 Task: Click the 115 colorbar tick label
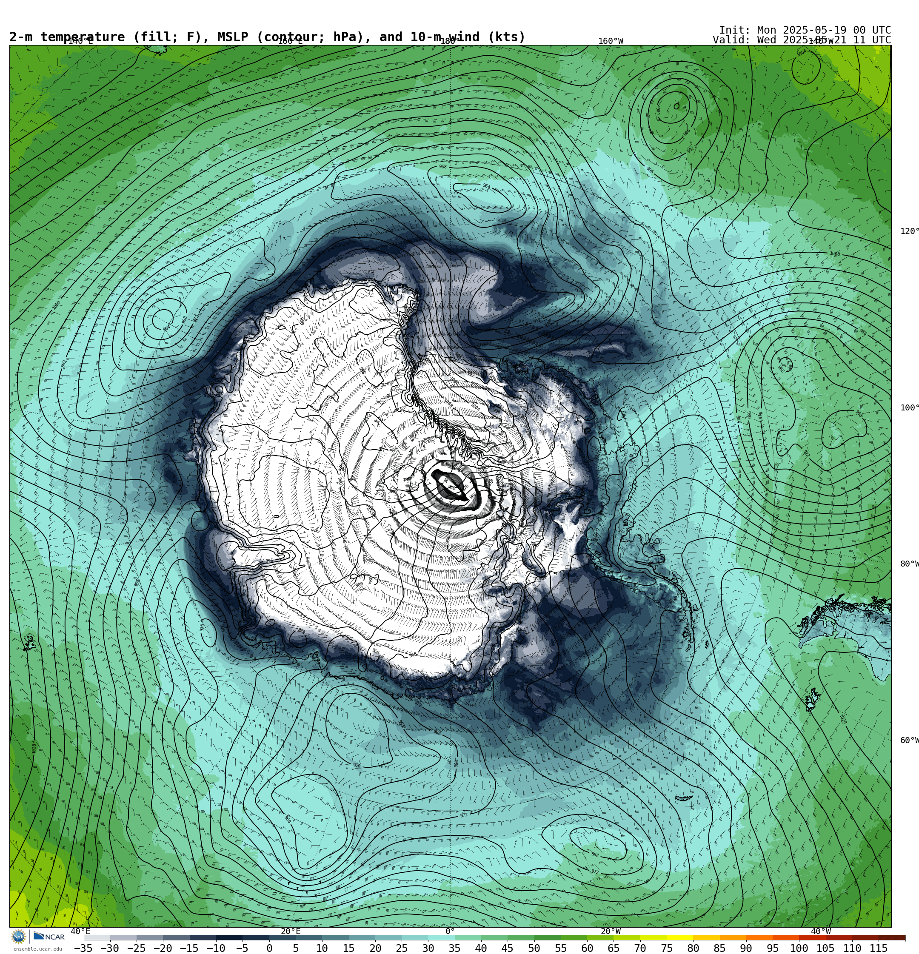click(879, 948)
